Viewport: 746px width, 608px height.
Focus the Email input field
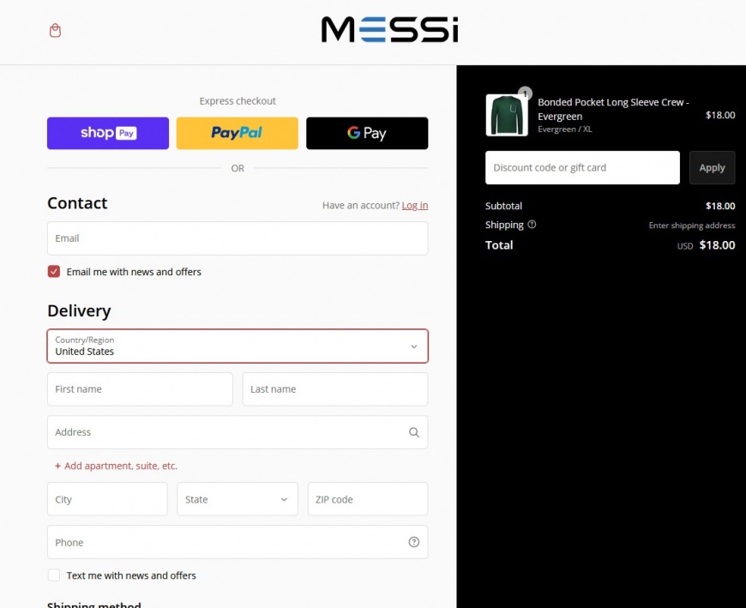pyautogui.click(x=238, y=238)
